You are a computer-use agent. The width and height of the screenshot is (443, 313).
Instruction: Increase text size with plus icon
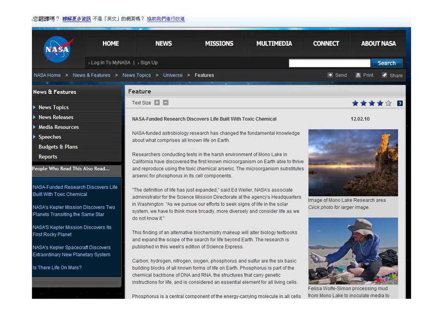click(x=157, y=103)
